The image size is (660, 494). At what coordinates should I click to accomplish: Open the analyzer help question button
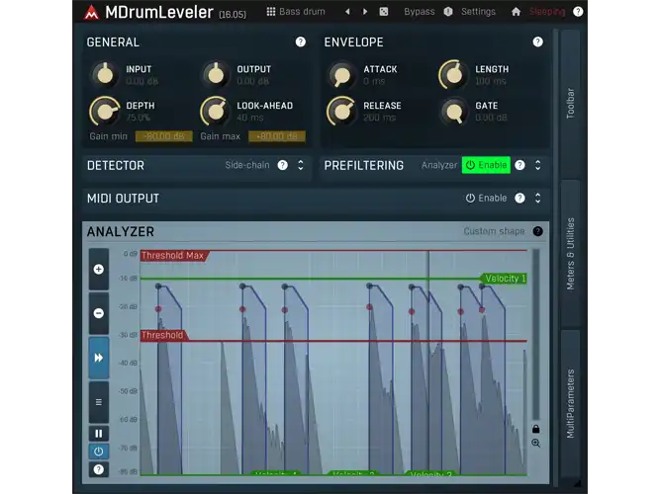tap(99, 469)
